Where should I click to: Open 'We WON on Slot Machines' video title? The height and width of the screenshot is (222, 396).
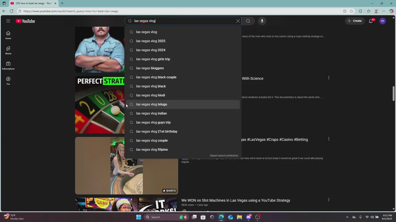pos(236,200)
